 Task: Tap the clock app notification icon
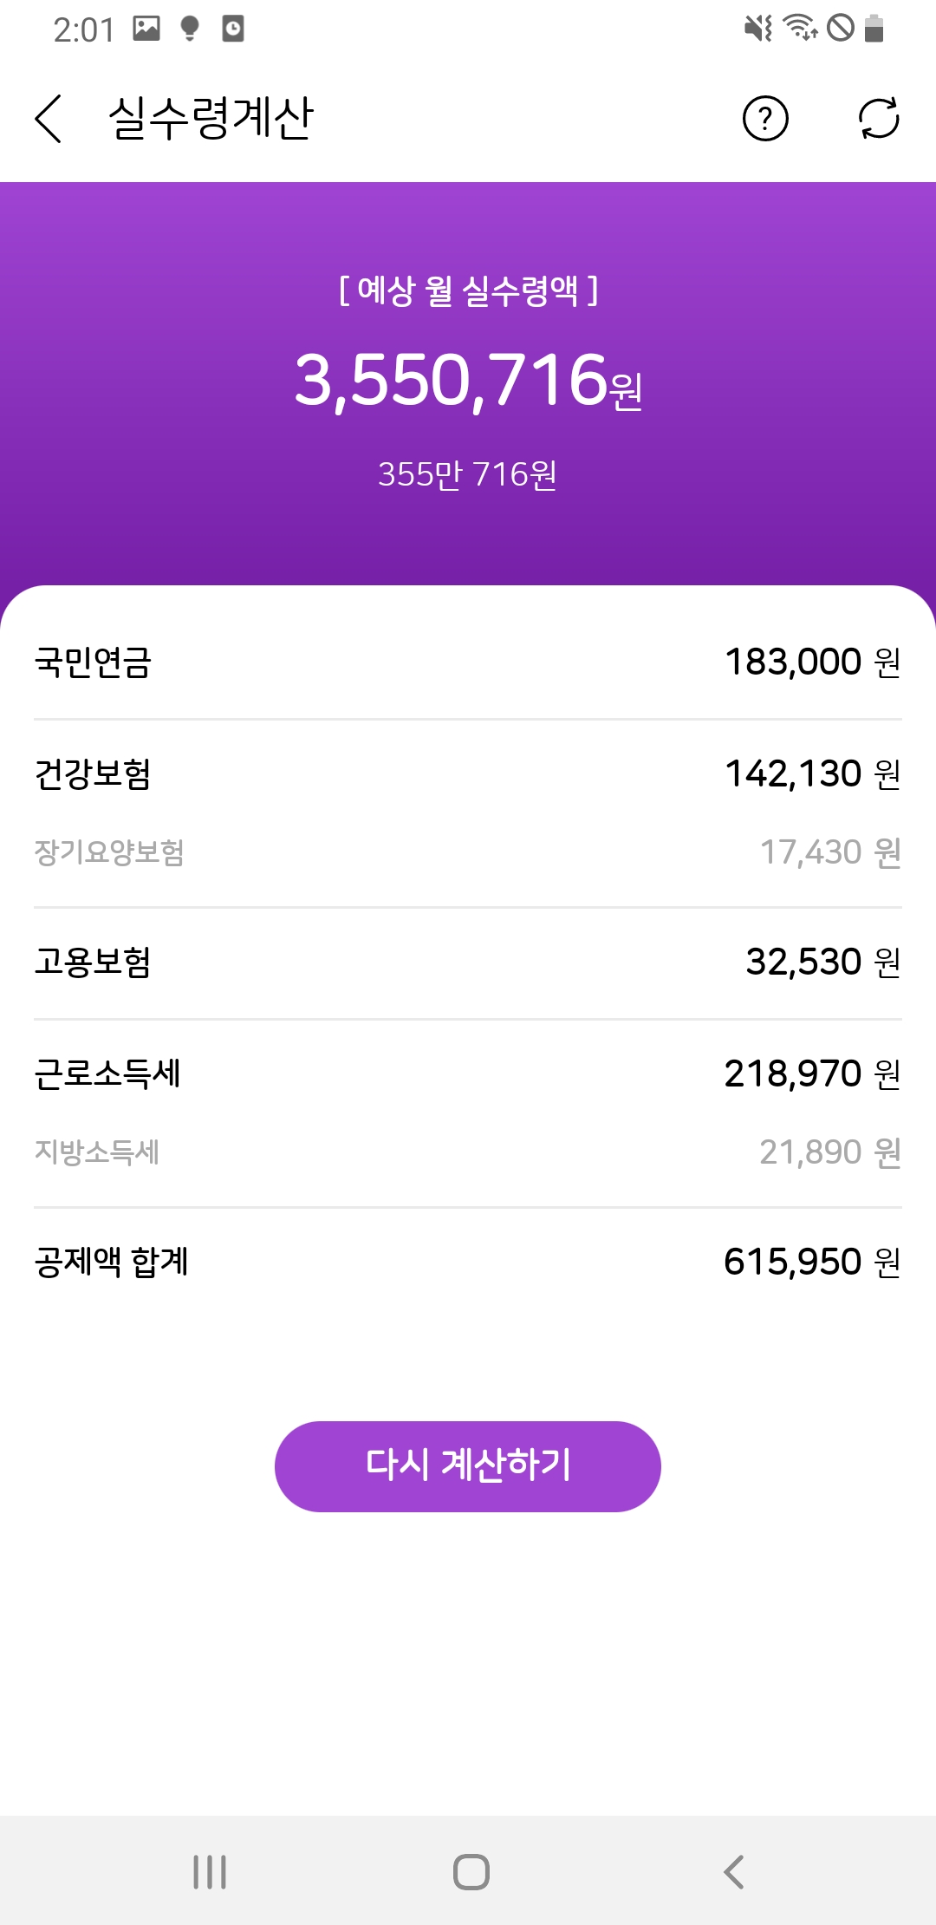pos(233,29)
